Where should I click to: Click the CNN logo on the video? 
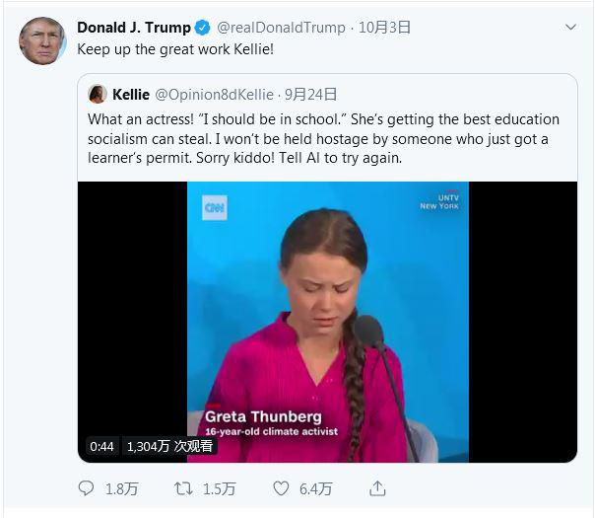[215, 207]
